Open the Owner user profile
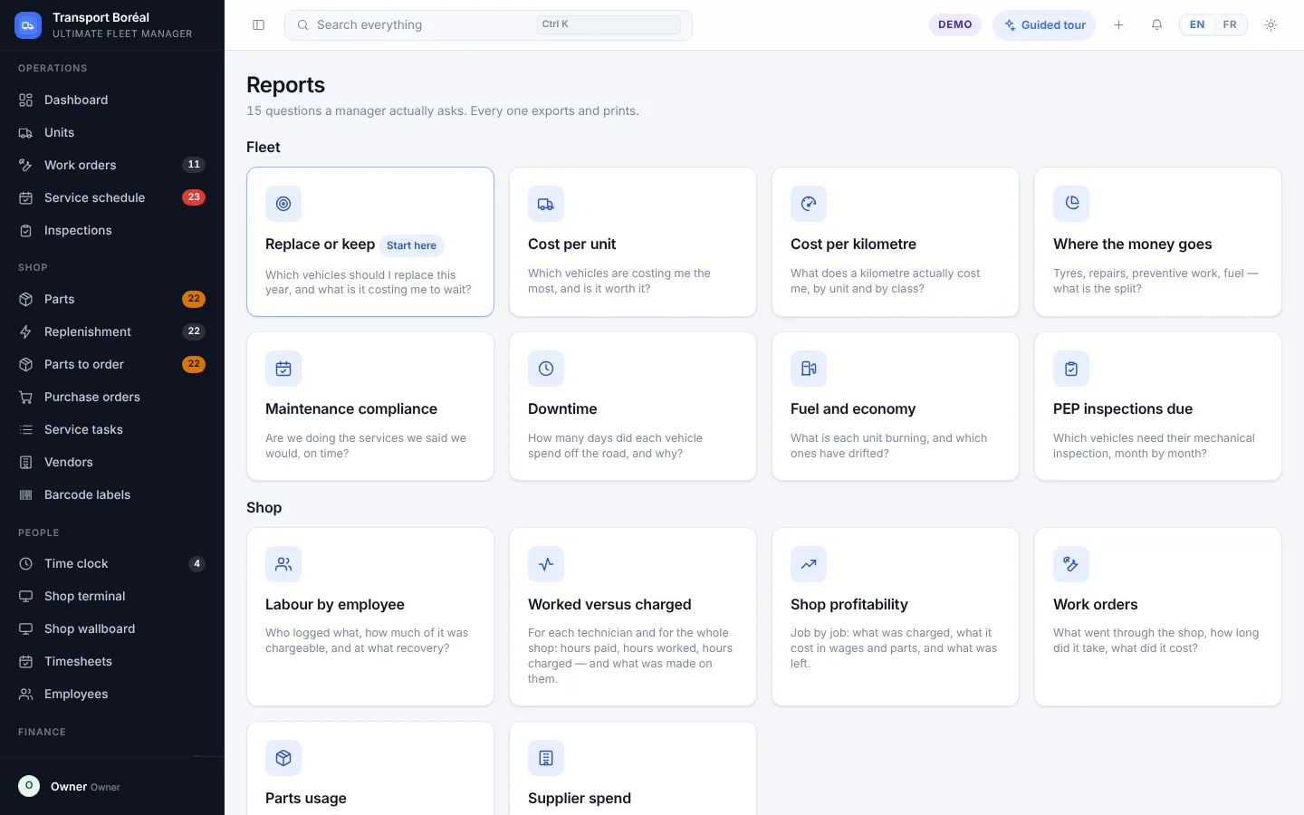This screenshot has width=1304, height=815. [112, 786]
